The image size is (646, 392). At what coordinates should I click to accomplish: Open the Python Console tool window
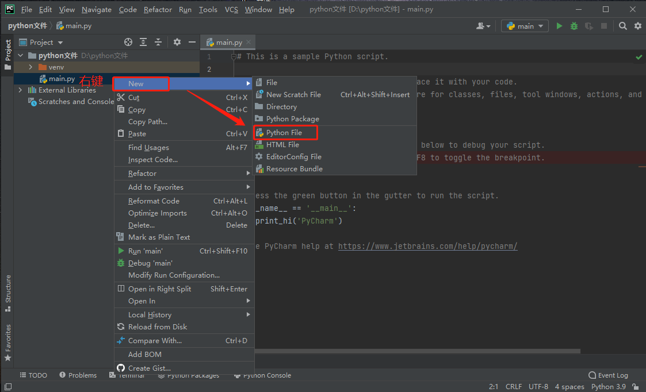262,375
